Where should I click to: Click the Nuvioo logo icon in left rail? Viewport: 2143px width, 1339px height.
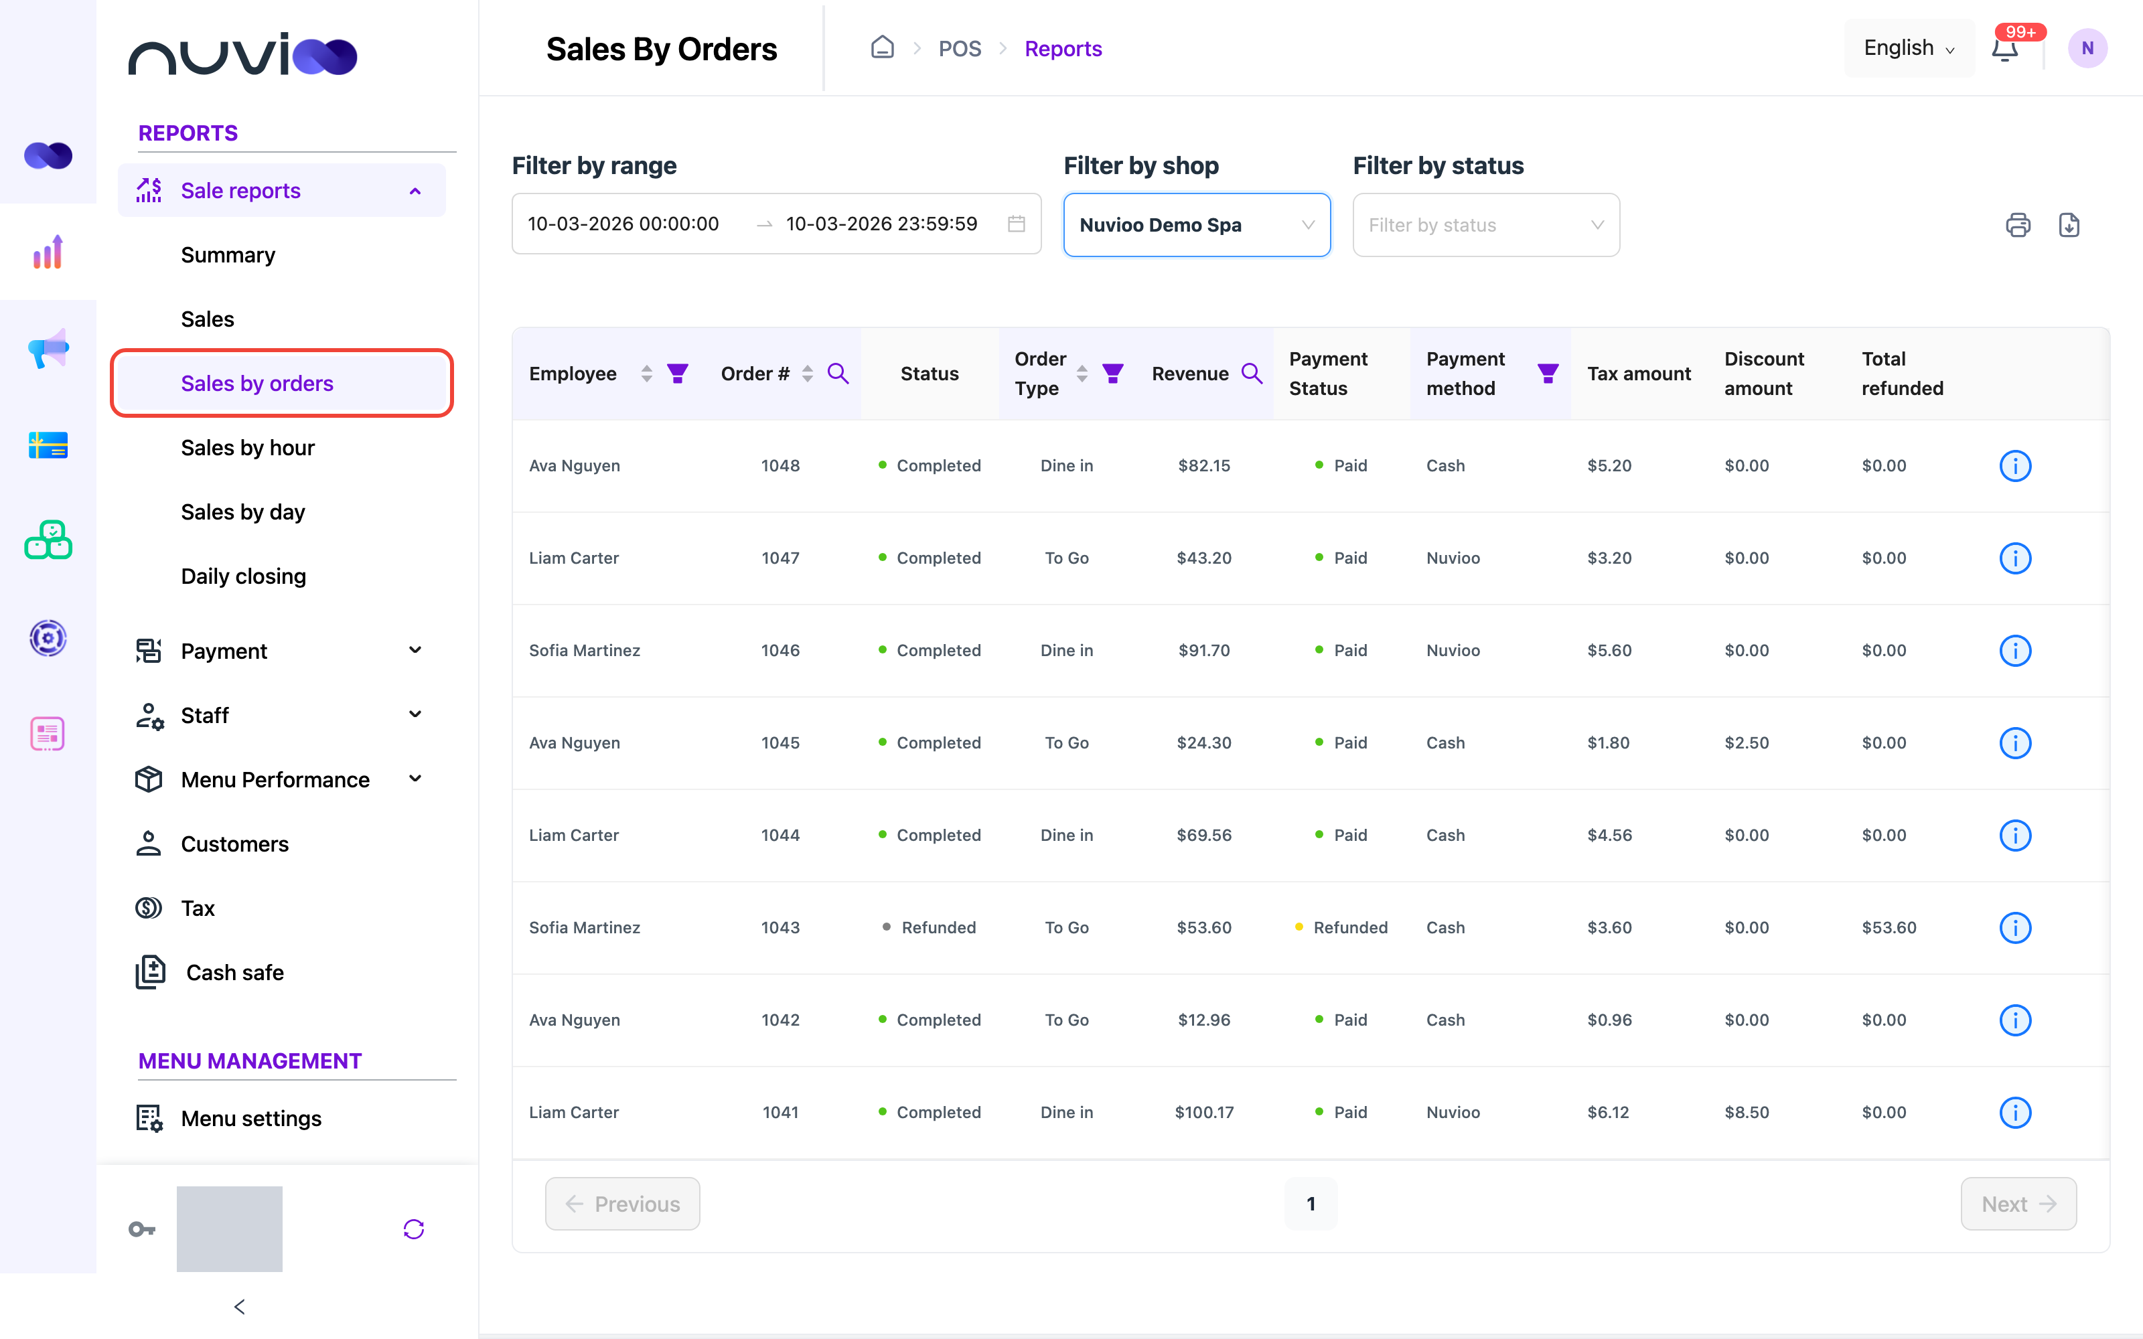48,156
